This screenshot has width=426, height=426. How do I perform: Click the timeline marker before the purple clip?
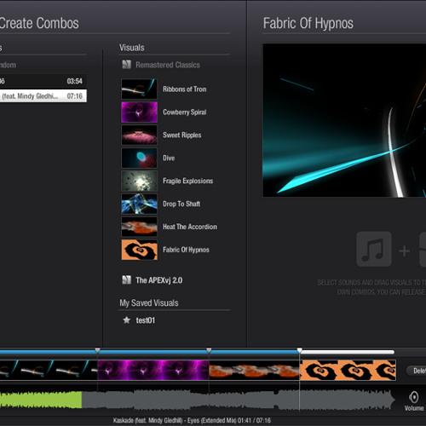coord(97,350)
